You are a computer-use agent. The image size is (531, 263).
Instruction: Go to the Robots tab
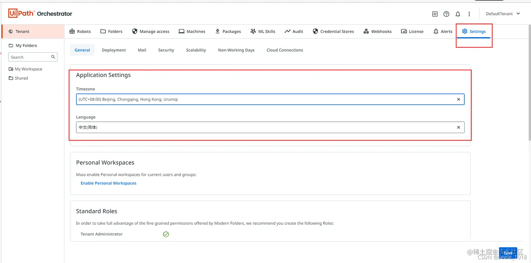click(x=80, y=31)
